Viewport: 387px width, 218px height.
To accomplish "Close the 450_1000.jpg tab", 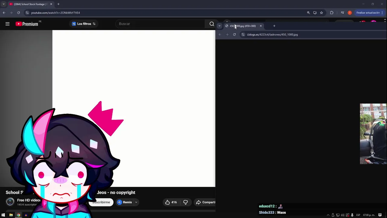I will 261,26.
